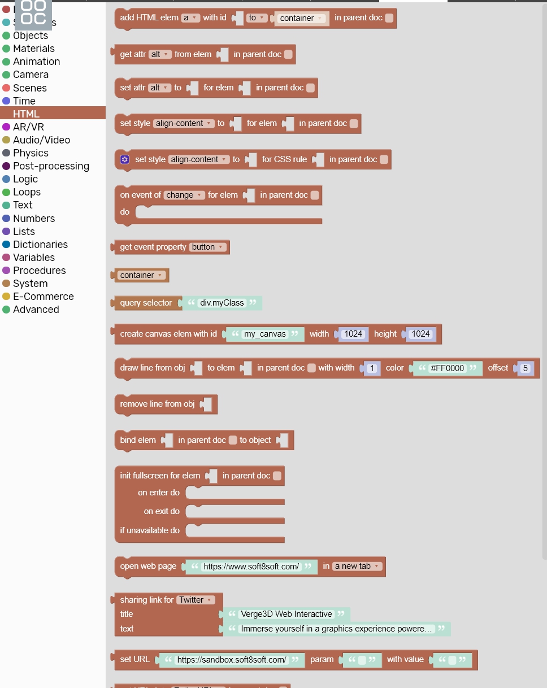Screen dimensions: 547x688
Task: Open align-content dropdown in set style for elem block
Action: click(x=184, y=124)
